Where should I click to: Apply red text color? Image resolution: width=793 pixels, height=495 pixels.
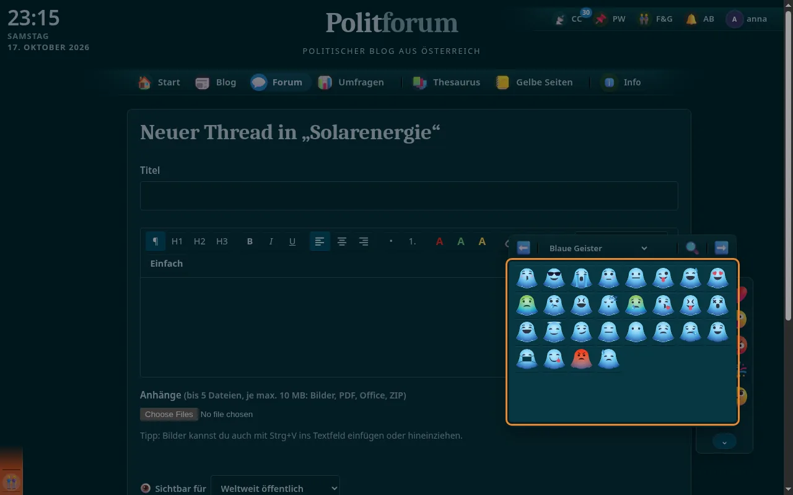(x=439, y=241)
